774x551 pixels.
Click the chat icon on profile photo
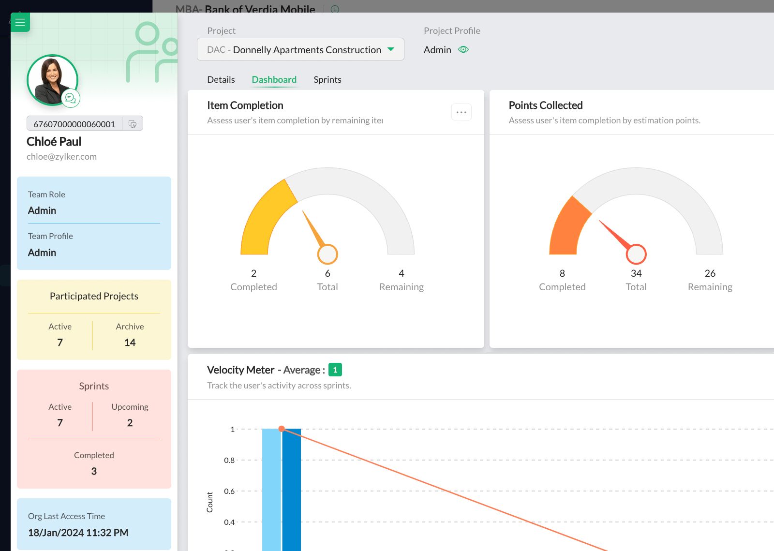pos(71,98)
